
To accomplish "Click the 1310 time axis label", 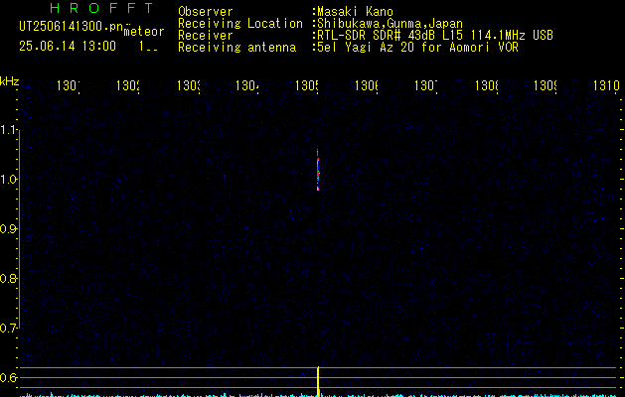I will pos(606,85).
